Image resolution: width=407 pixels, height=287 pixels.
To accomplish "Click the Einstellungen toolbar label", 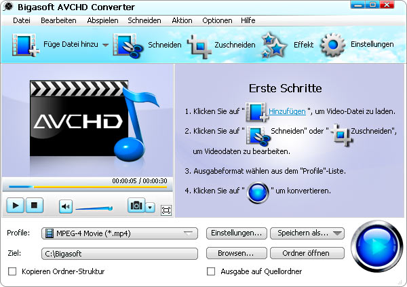I will click(x=372, y=44).
